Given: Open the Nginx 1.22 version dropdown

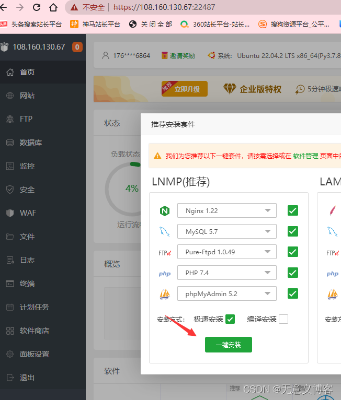Looking at the screenshot, I should point(227,210).
